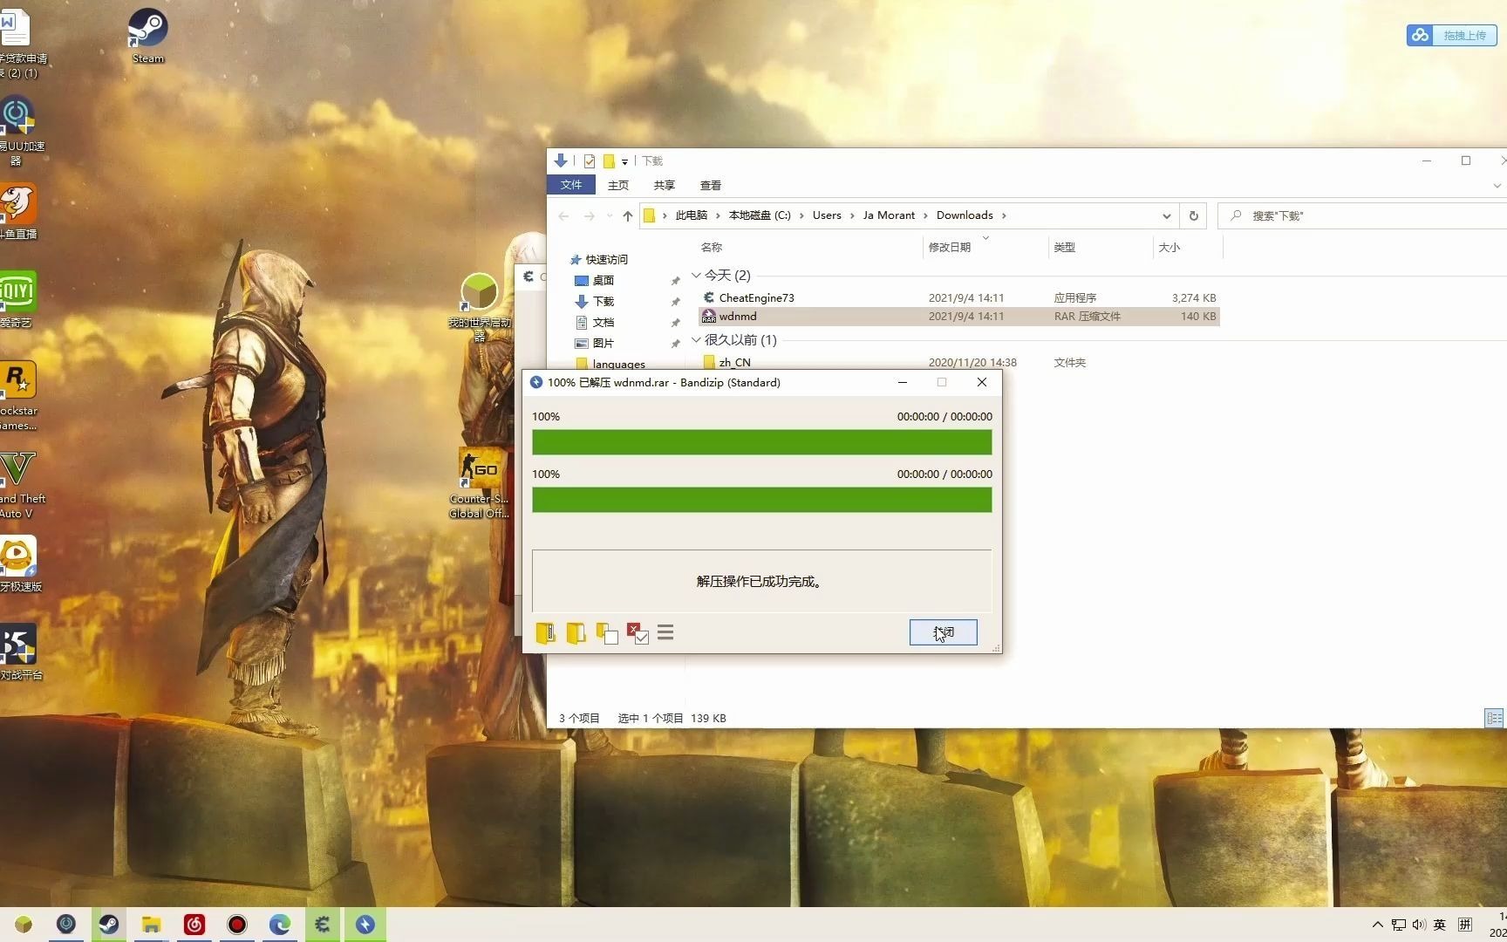Click the Explorer forward navigation arrow
Screen dimensions: 1507x942
(x=590, y=215)
